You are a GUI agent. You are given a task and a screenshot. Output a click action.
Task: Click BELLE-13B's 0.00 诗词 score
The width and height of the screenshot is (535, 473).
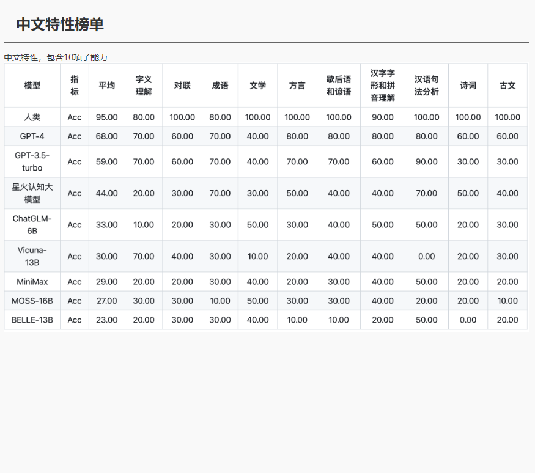(x=468, y=320)
